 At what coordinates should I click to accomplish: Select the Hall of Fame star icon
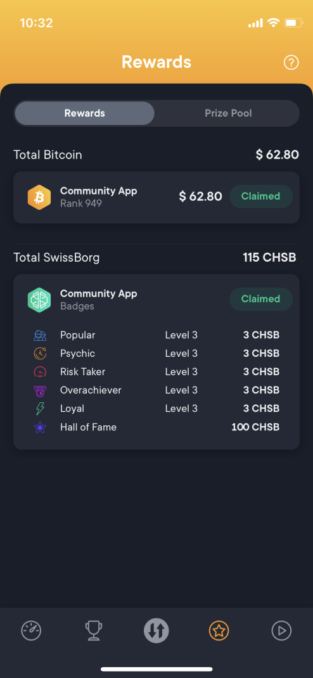40,428
